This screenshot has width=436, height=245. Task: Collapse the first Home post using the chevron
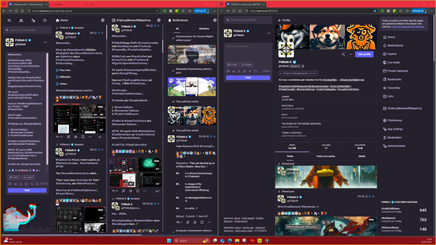click(102, 33)
